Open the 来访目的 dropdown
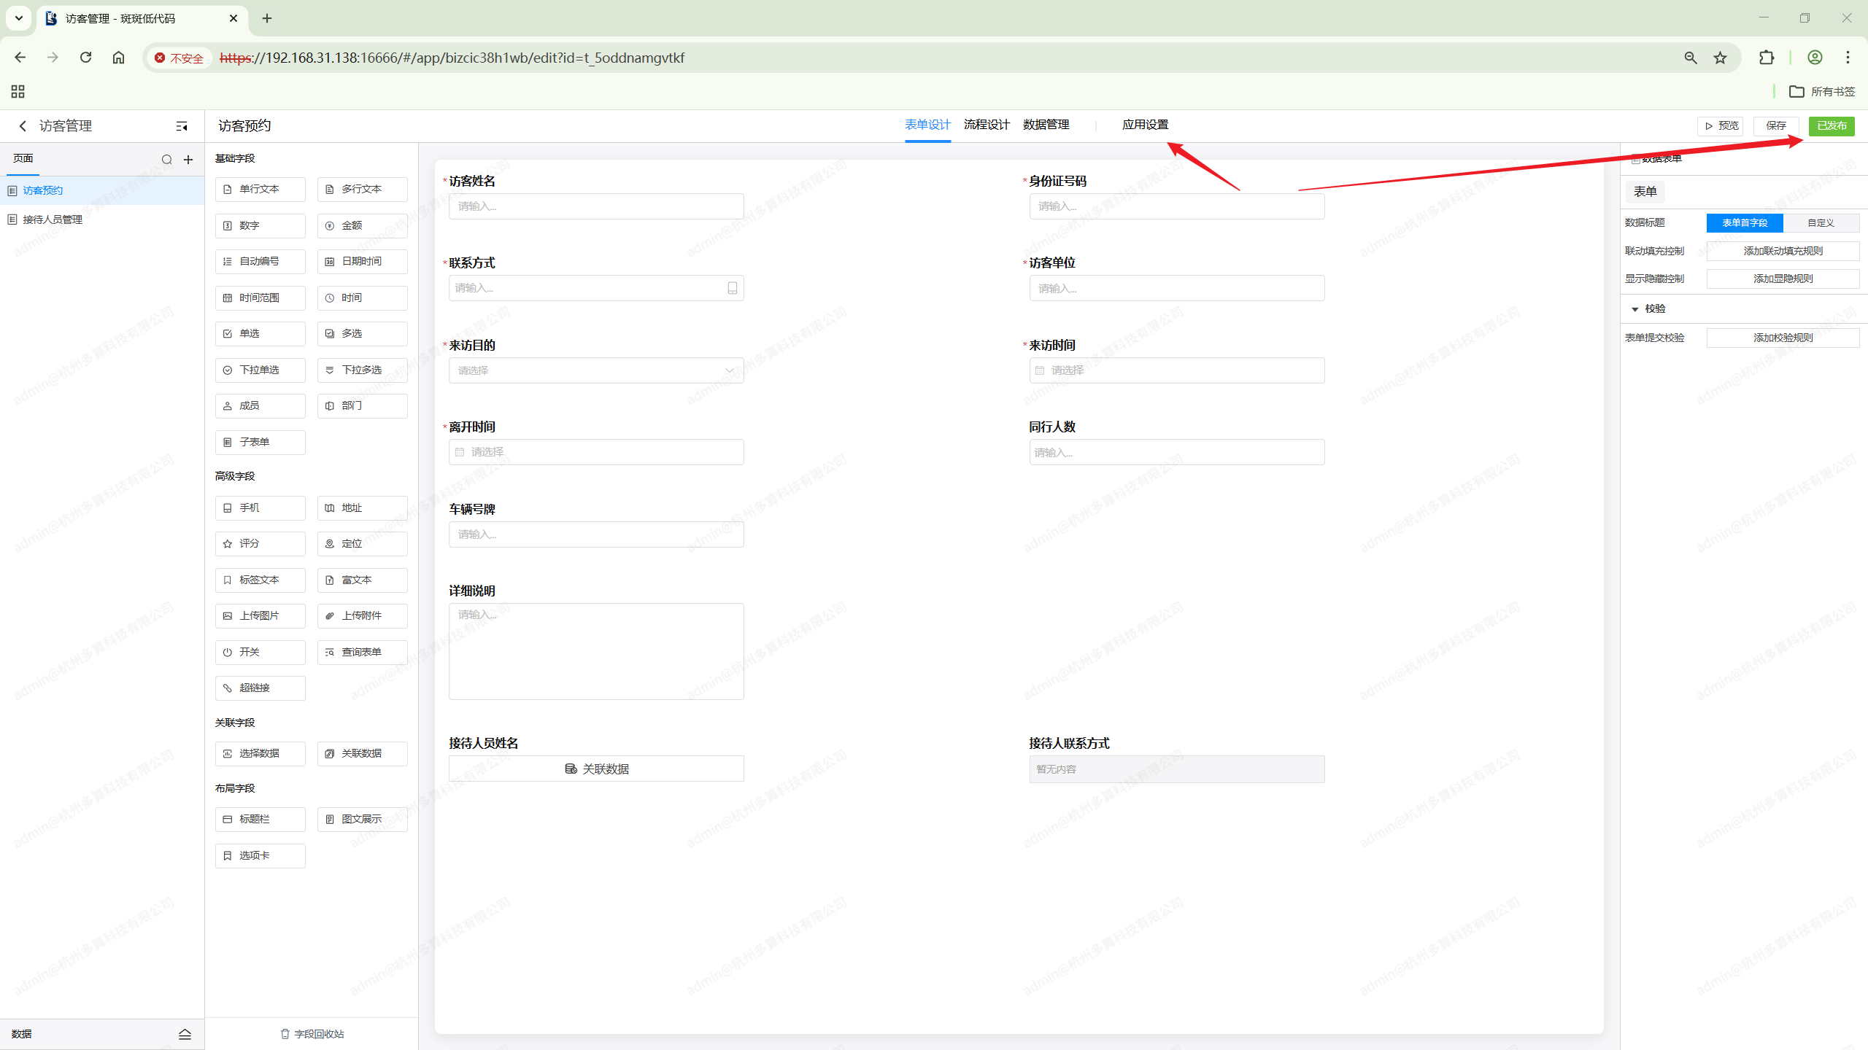This screenshot has height=1050, width=1868. click(595, 370)
